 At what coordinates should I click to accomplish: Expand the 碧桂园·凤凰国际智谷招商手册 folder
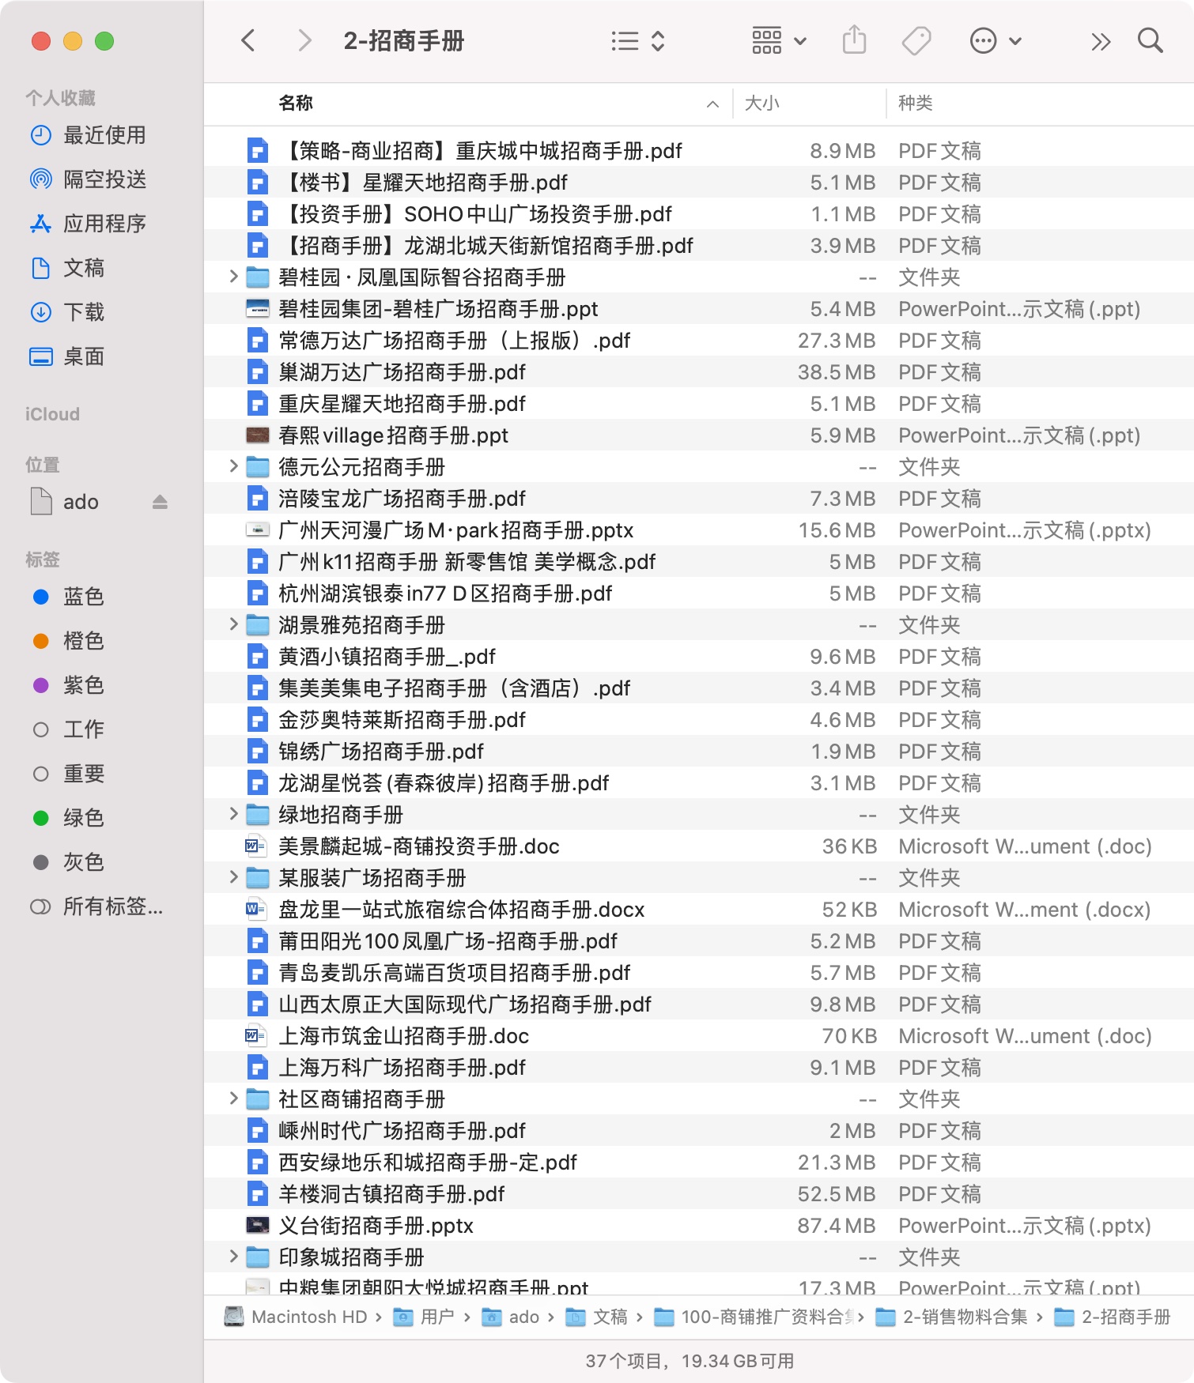click(x=233, y=277)
